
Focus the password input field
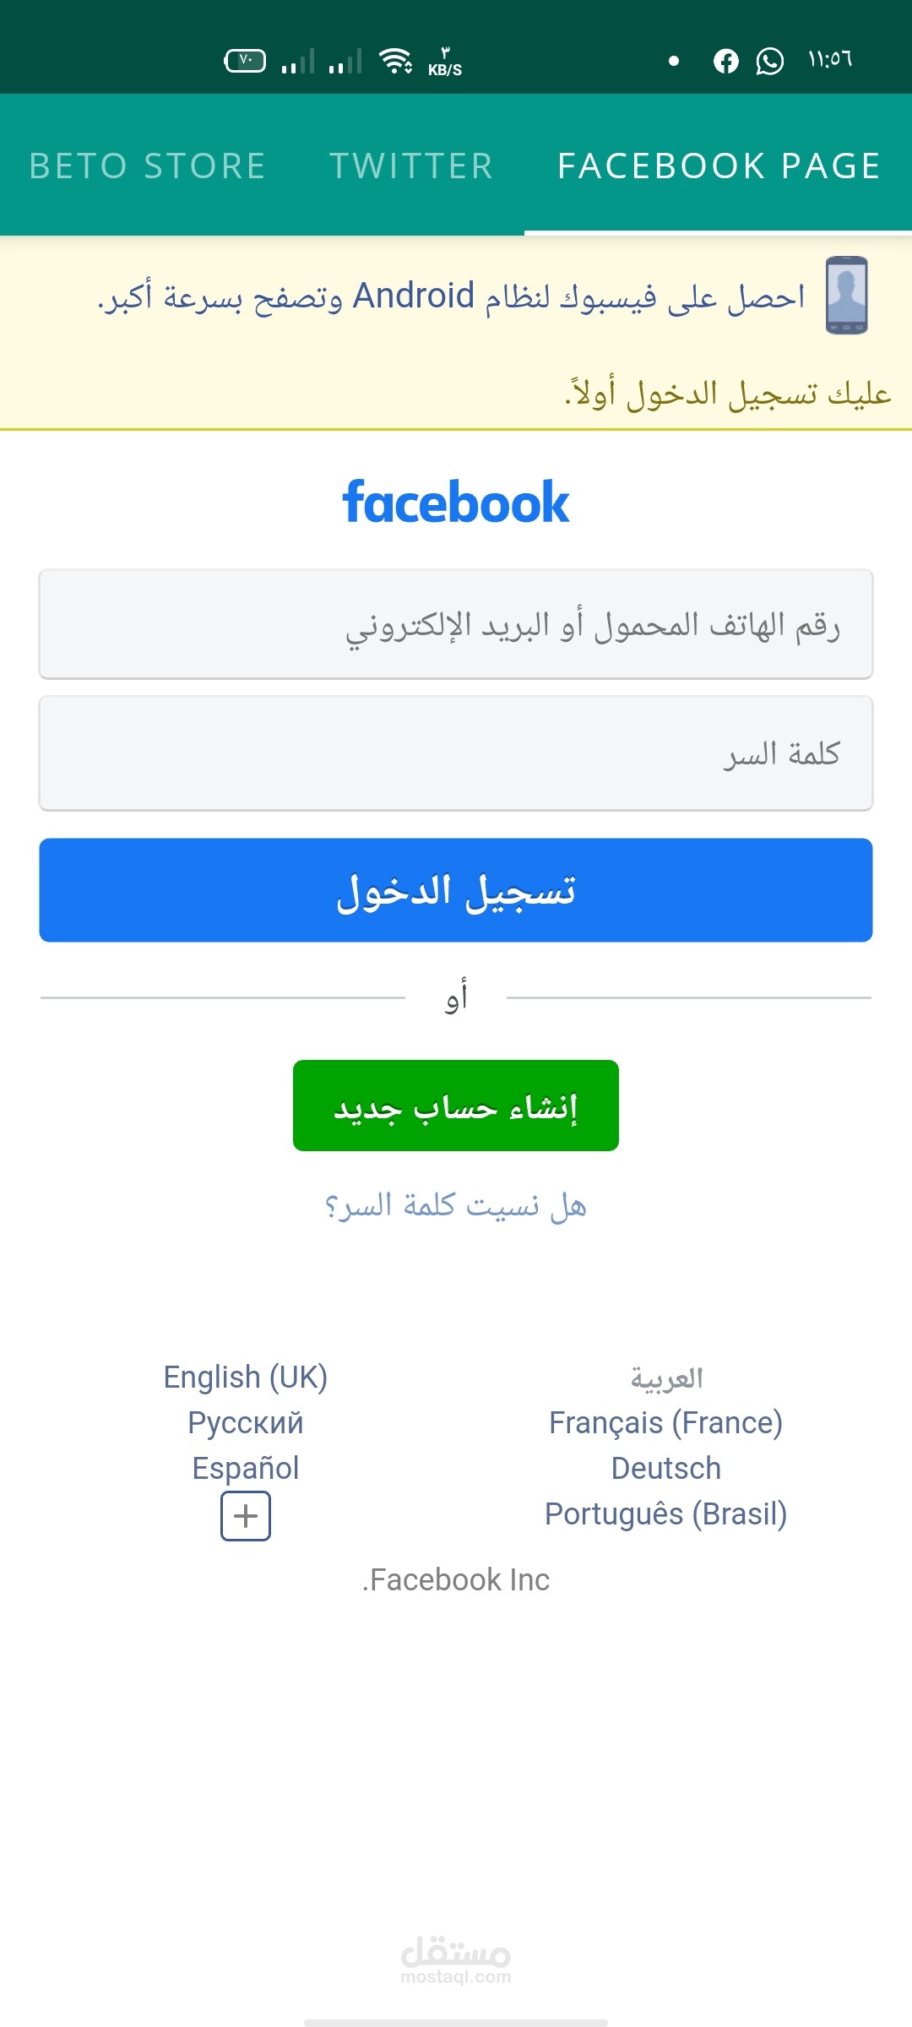(456, 753)
